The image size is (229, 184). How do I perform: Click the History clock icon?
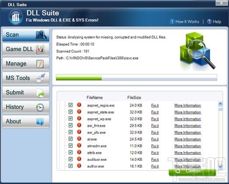(40, 108)
